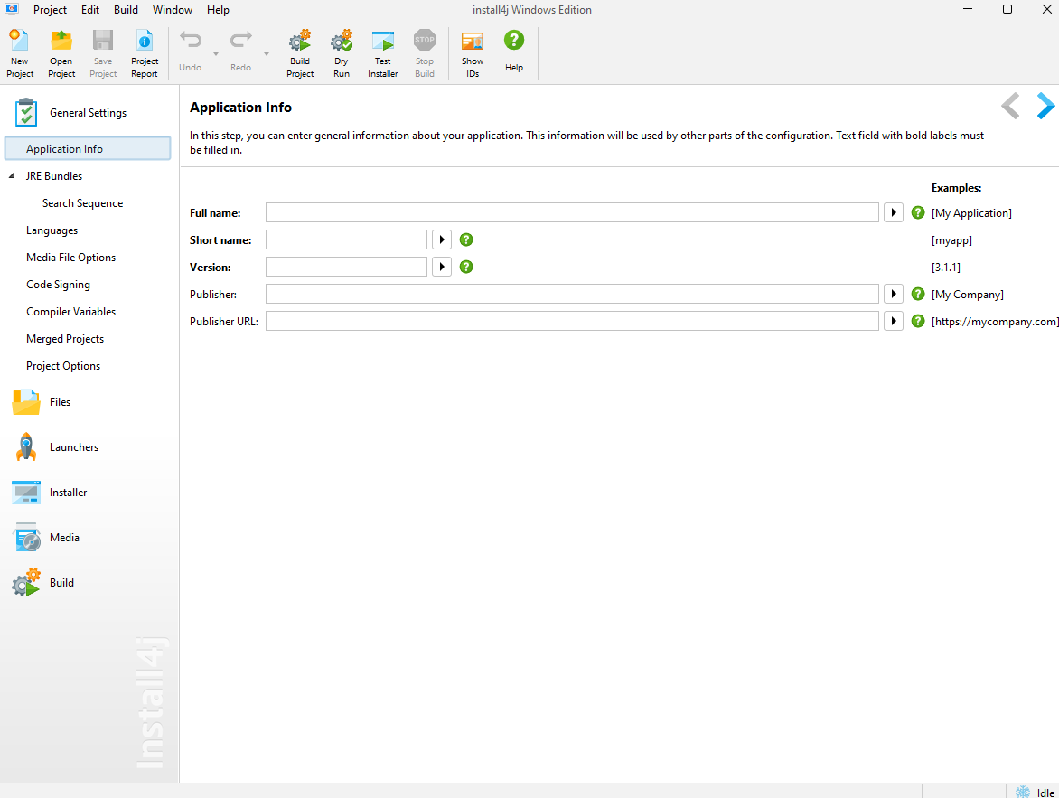Image resolution: width=1059 pixels, height=798 pixels.
Task: Click the [3.1.1] example text
Action: click(945, 268)
